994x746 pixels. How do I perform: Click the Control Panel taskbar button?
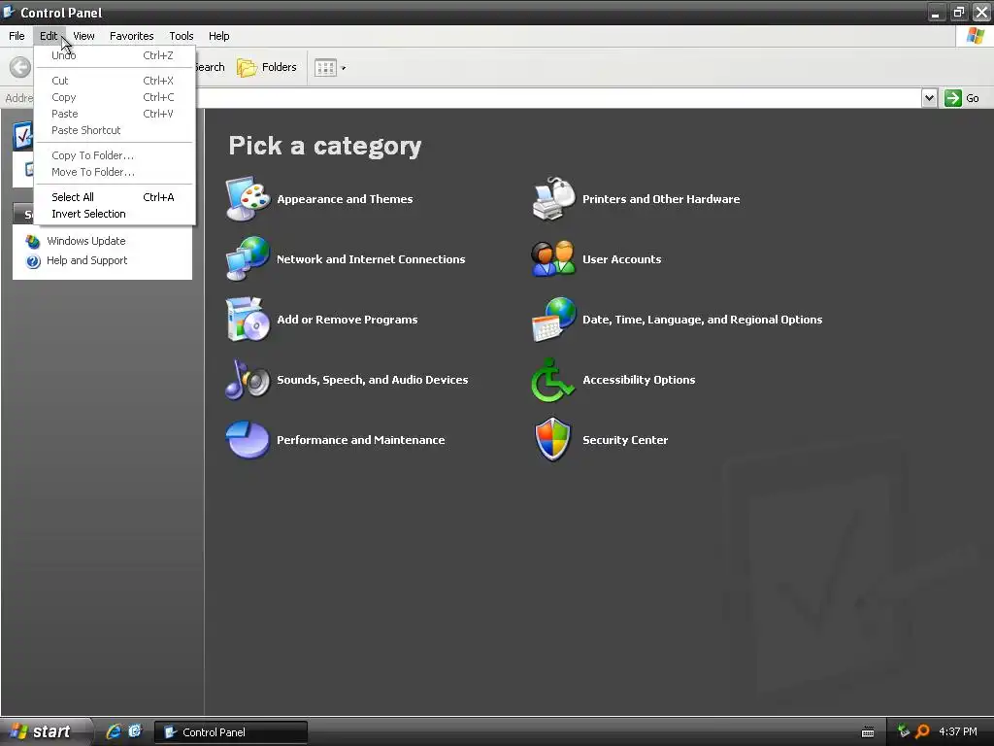click(231, 732)
